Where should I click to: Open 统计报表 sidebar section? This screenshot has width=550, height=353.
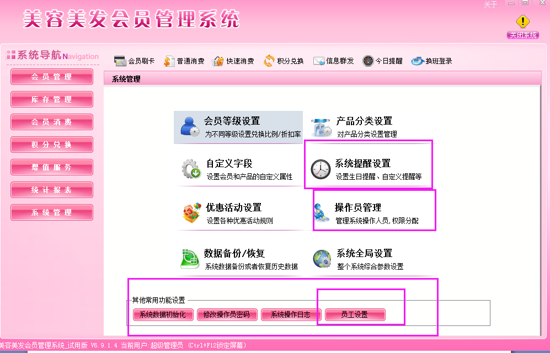coord(52,190)
